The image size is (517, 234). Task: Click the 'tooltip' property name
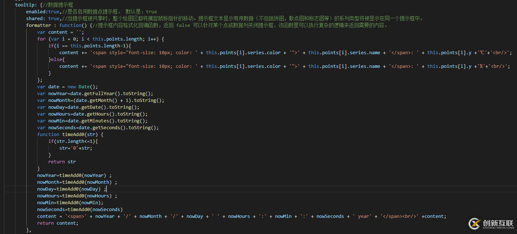[x=25, y=5]
